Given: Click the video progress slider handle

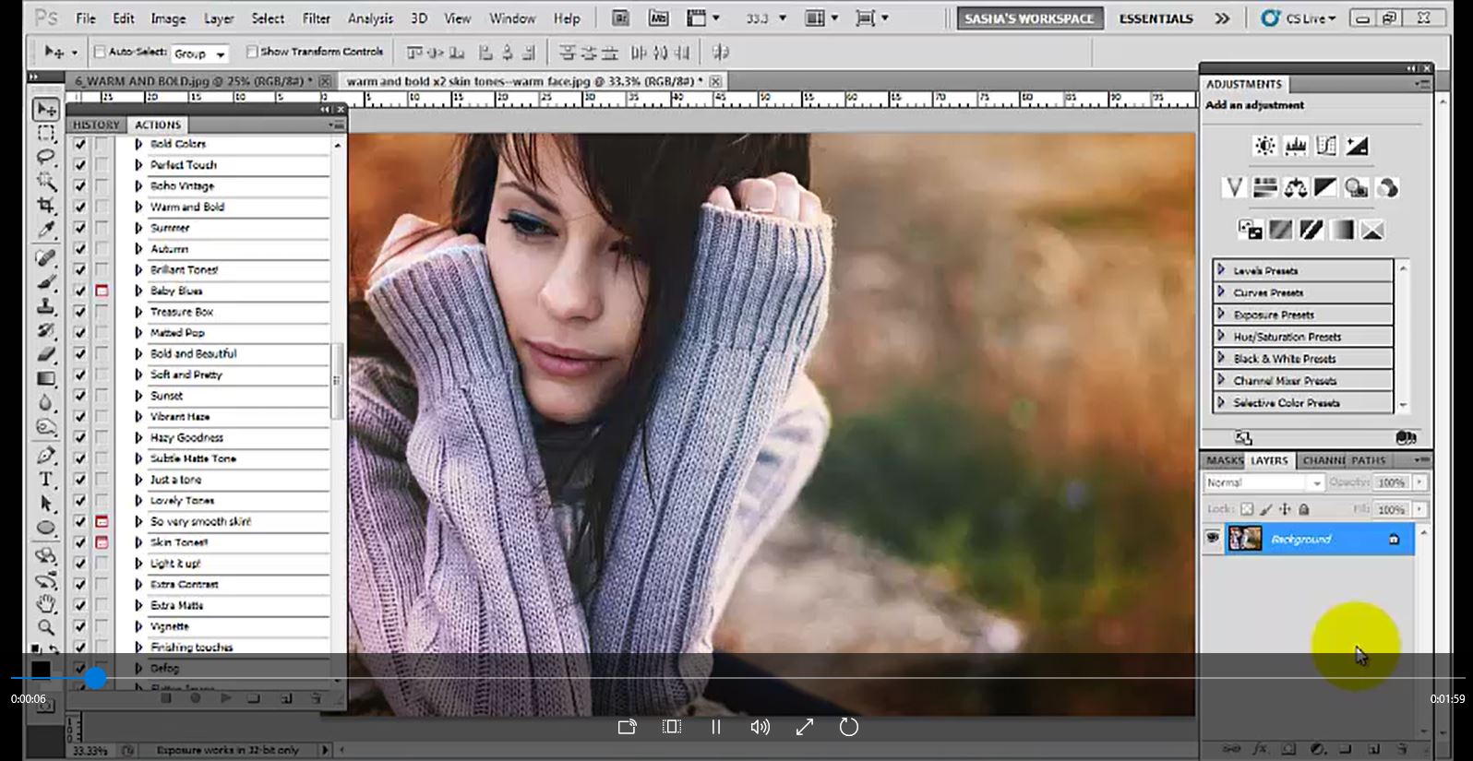Looking at the screenshot, I should click(x=95, y=679).
